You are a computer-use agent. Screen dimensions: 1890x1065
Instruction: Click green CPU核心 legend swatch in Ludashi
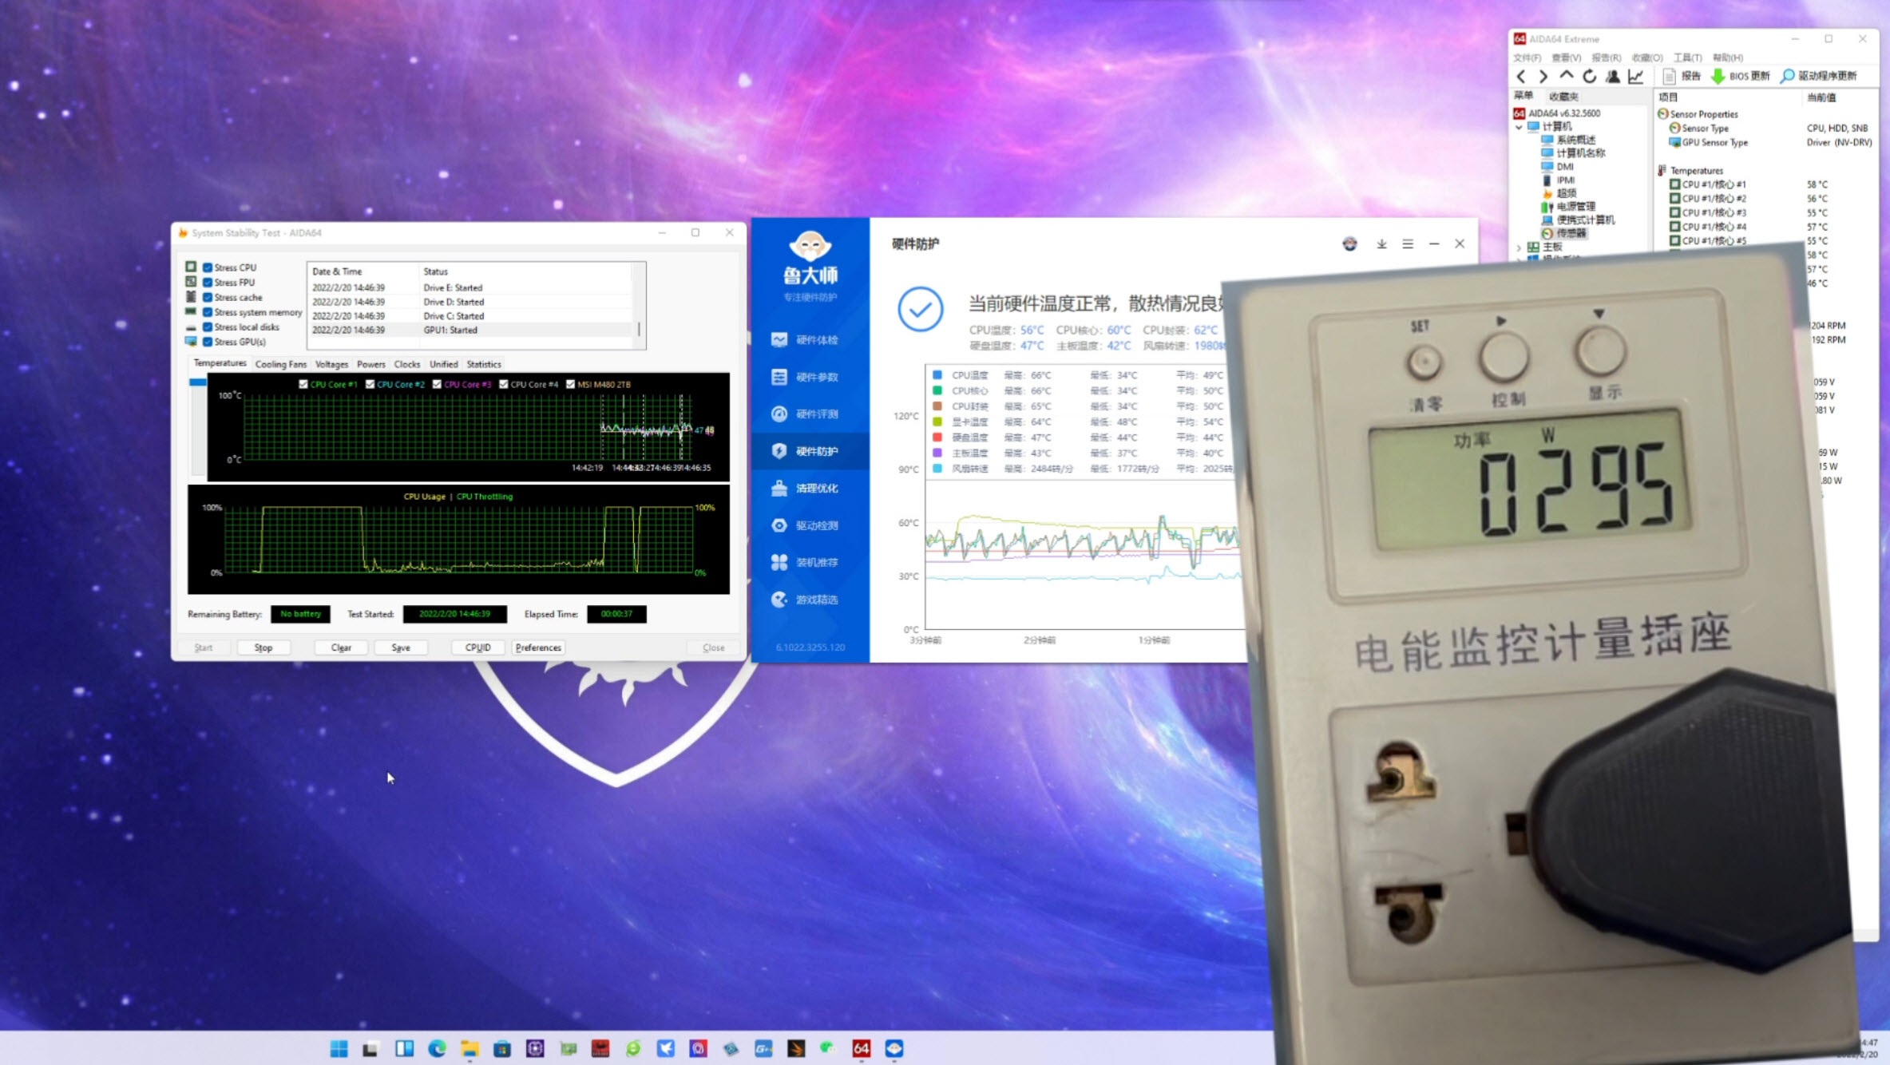click(x=937, y=390)
